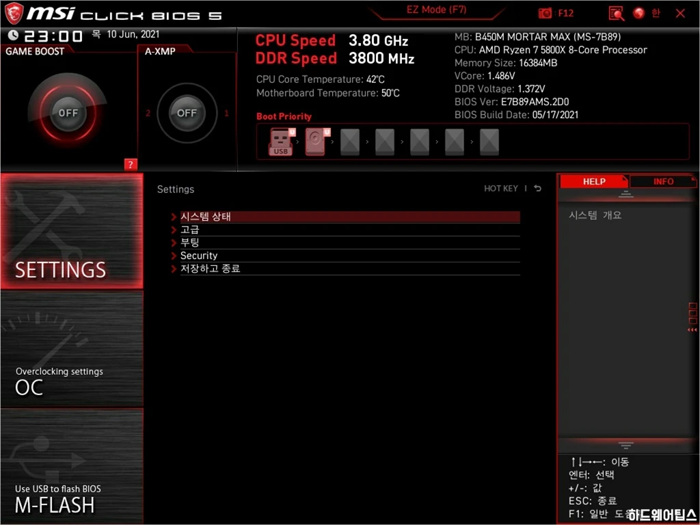Select the hard disk boot priority device
Image resolution: width=700 pixels, height=525 pixels.
tap(317, 142)
